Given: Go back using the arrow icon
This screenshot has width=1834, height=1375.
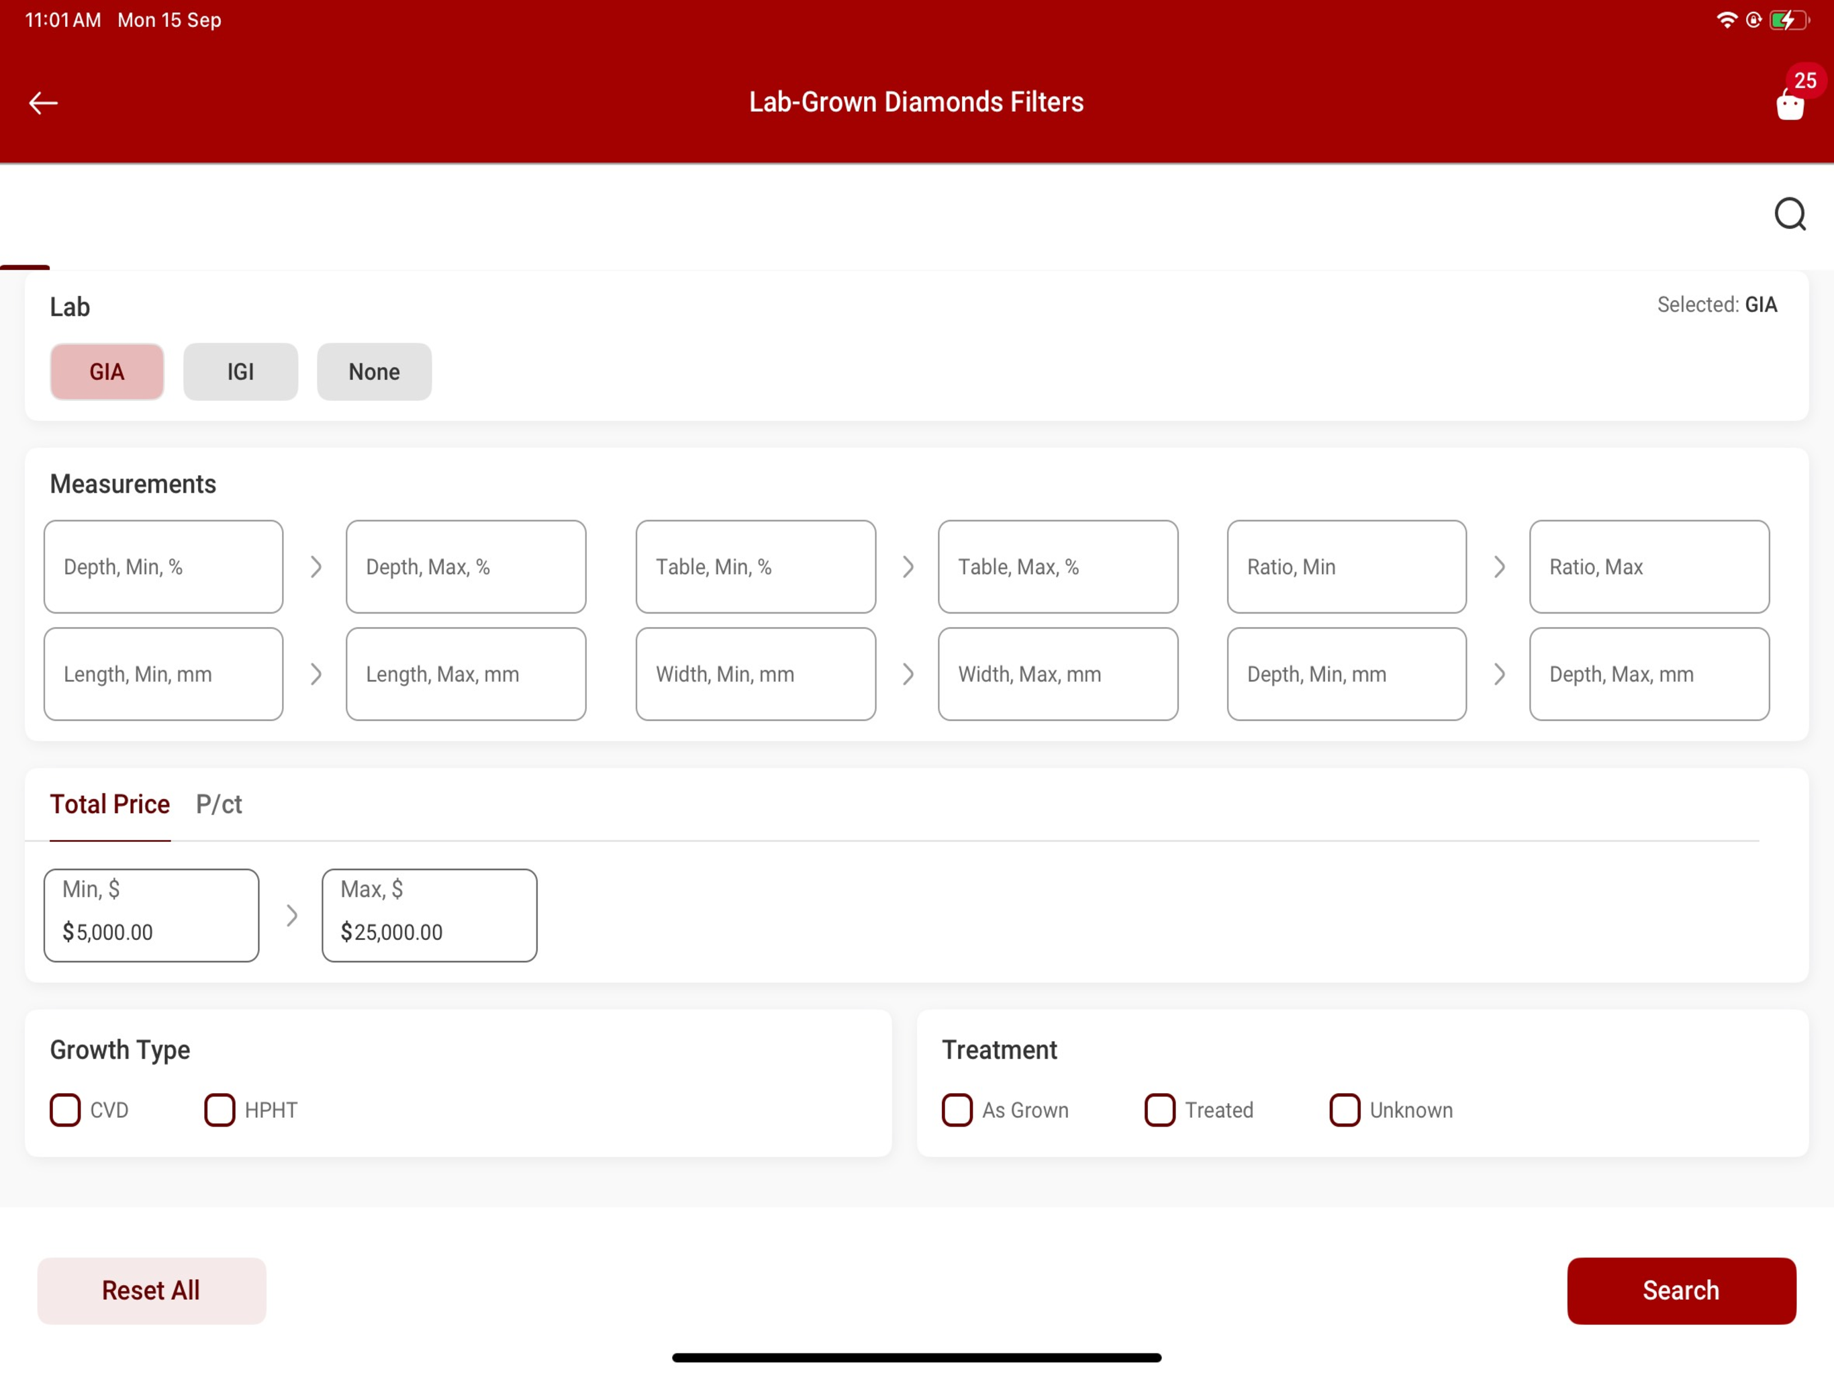Looking at the screenshot, I should 43,103.
